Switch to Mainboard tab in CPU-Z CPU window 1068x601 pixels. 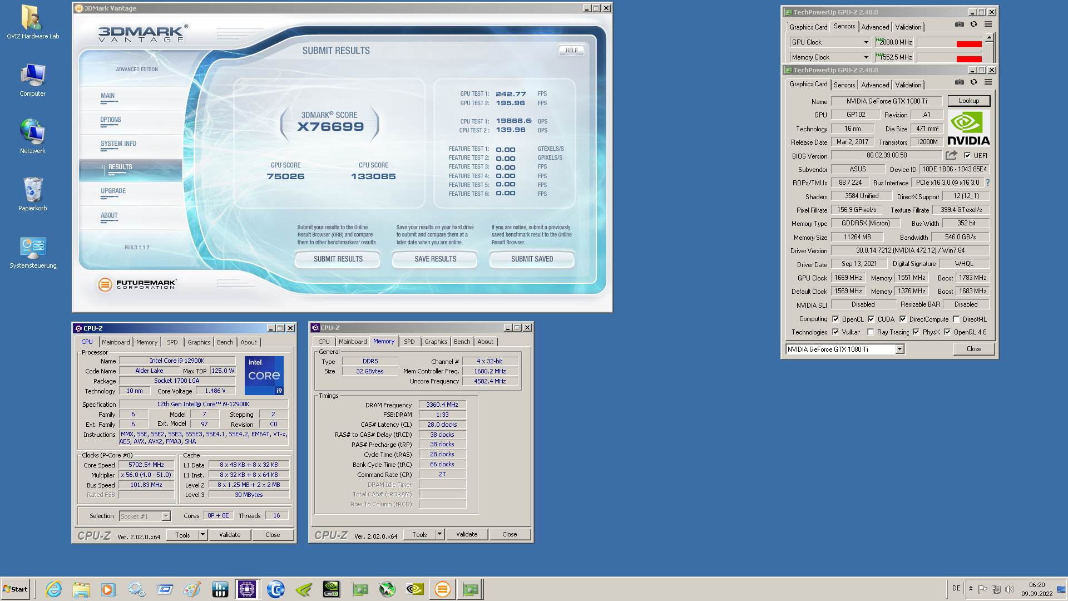[x=116, y=342]
